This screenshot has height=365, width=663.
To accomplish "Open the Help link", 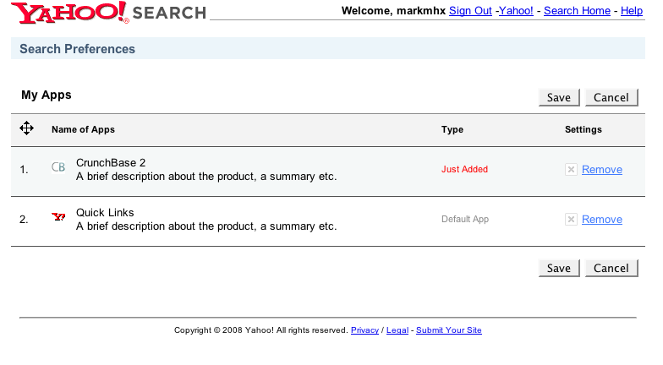I will [x=632, y=11].
